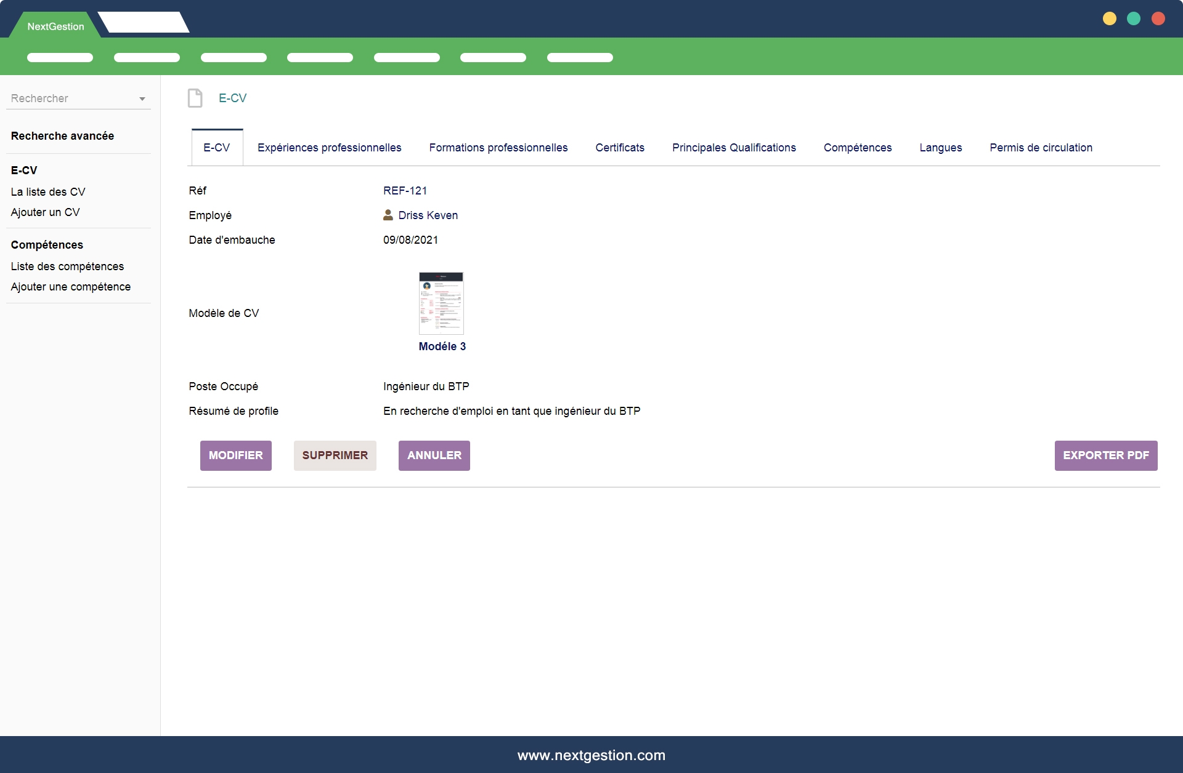This screenshot has height=773, width=1183.
Task: Open the Langues tab
Action: (940, 148)
